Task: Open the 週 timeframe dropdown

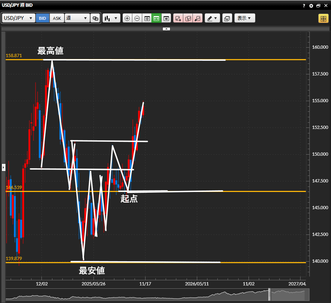Action: tap(77, 18)
